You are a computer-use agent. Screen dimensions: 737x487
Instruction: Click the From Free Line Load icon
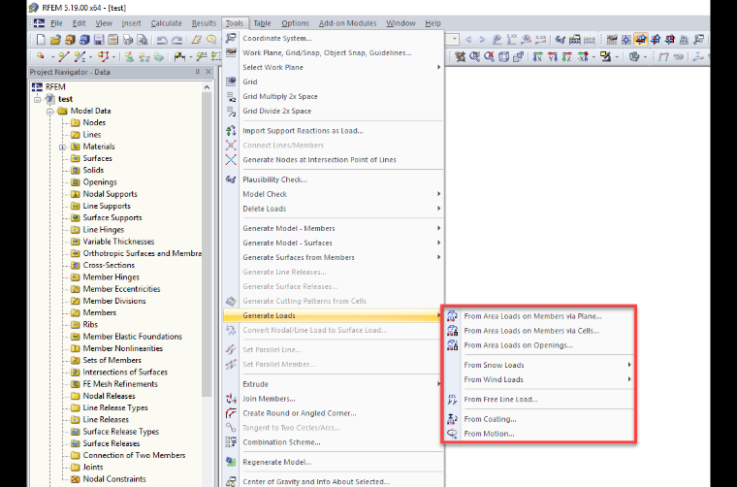pyautogui.click(x=452, y=399)
